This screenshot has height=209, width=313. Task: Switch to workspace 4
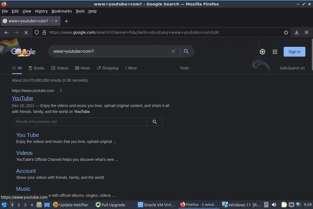tap(32, 205)
